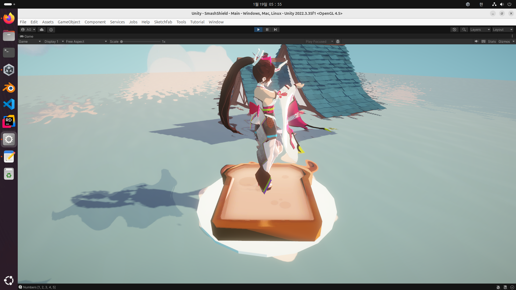516x290 pixels.
Task: Open the Component menu
Action: pyautogui.click(x=95, y=22)
